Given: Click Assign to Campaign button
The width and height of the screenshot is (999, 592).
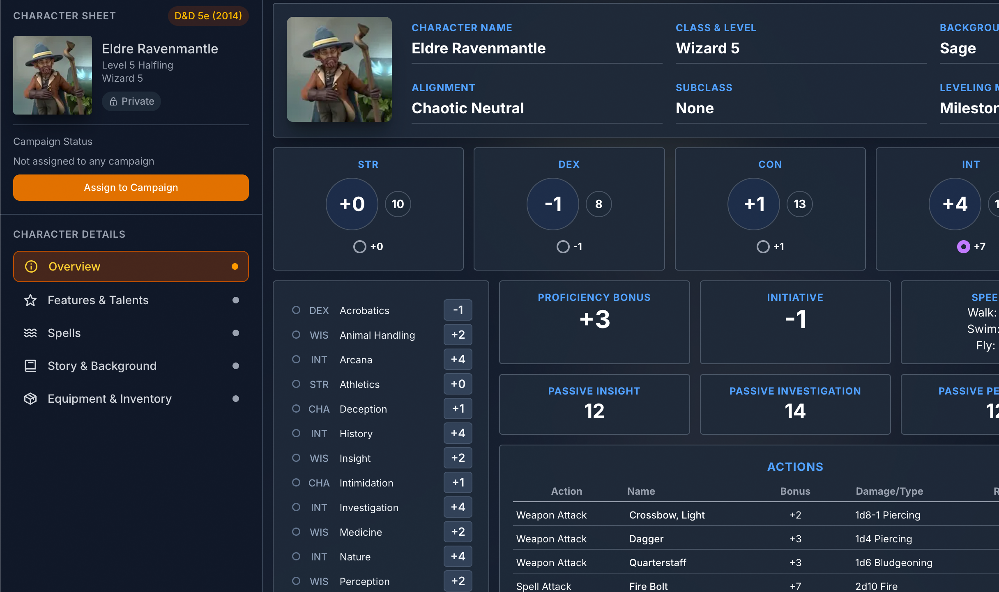Looking at the screenshot, I should (x=131, y=188).
